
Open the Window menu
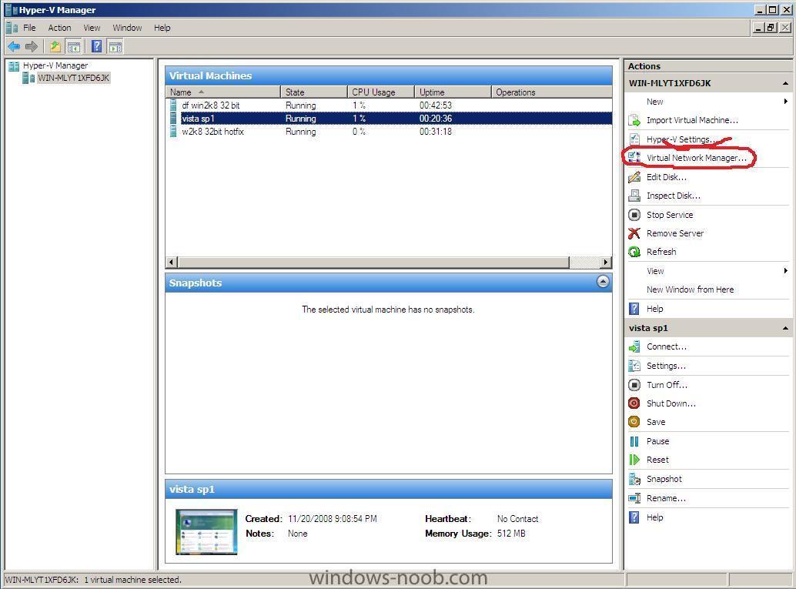point(127,28)
